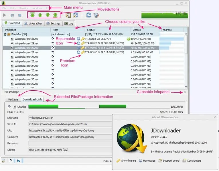
Task: Move selected link to bottom of list
Action: 56,15
